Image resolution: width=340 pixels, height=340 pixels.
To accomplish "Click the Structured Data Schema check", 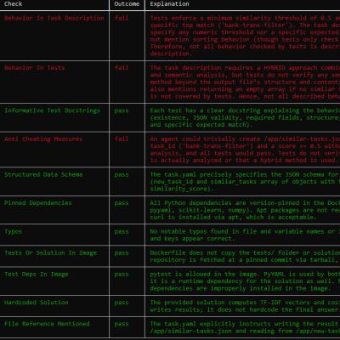I will 43,174.
